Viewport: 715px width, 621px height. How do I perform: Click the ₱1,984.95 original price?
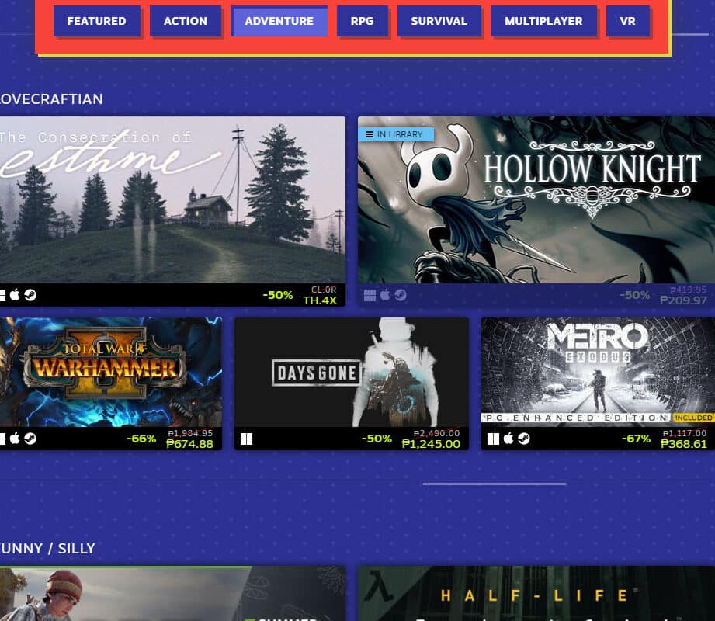[190, 433]
